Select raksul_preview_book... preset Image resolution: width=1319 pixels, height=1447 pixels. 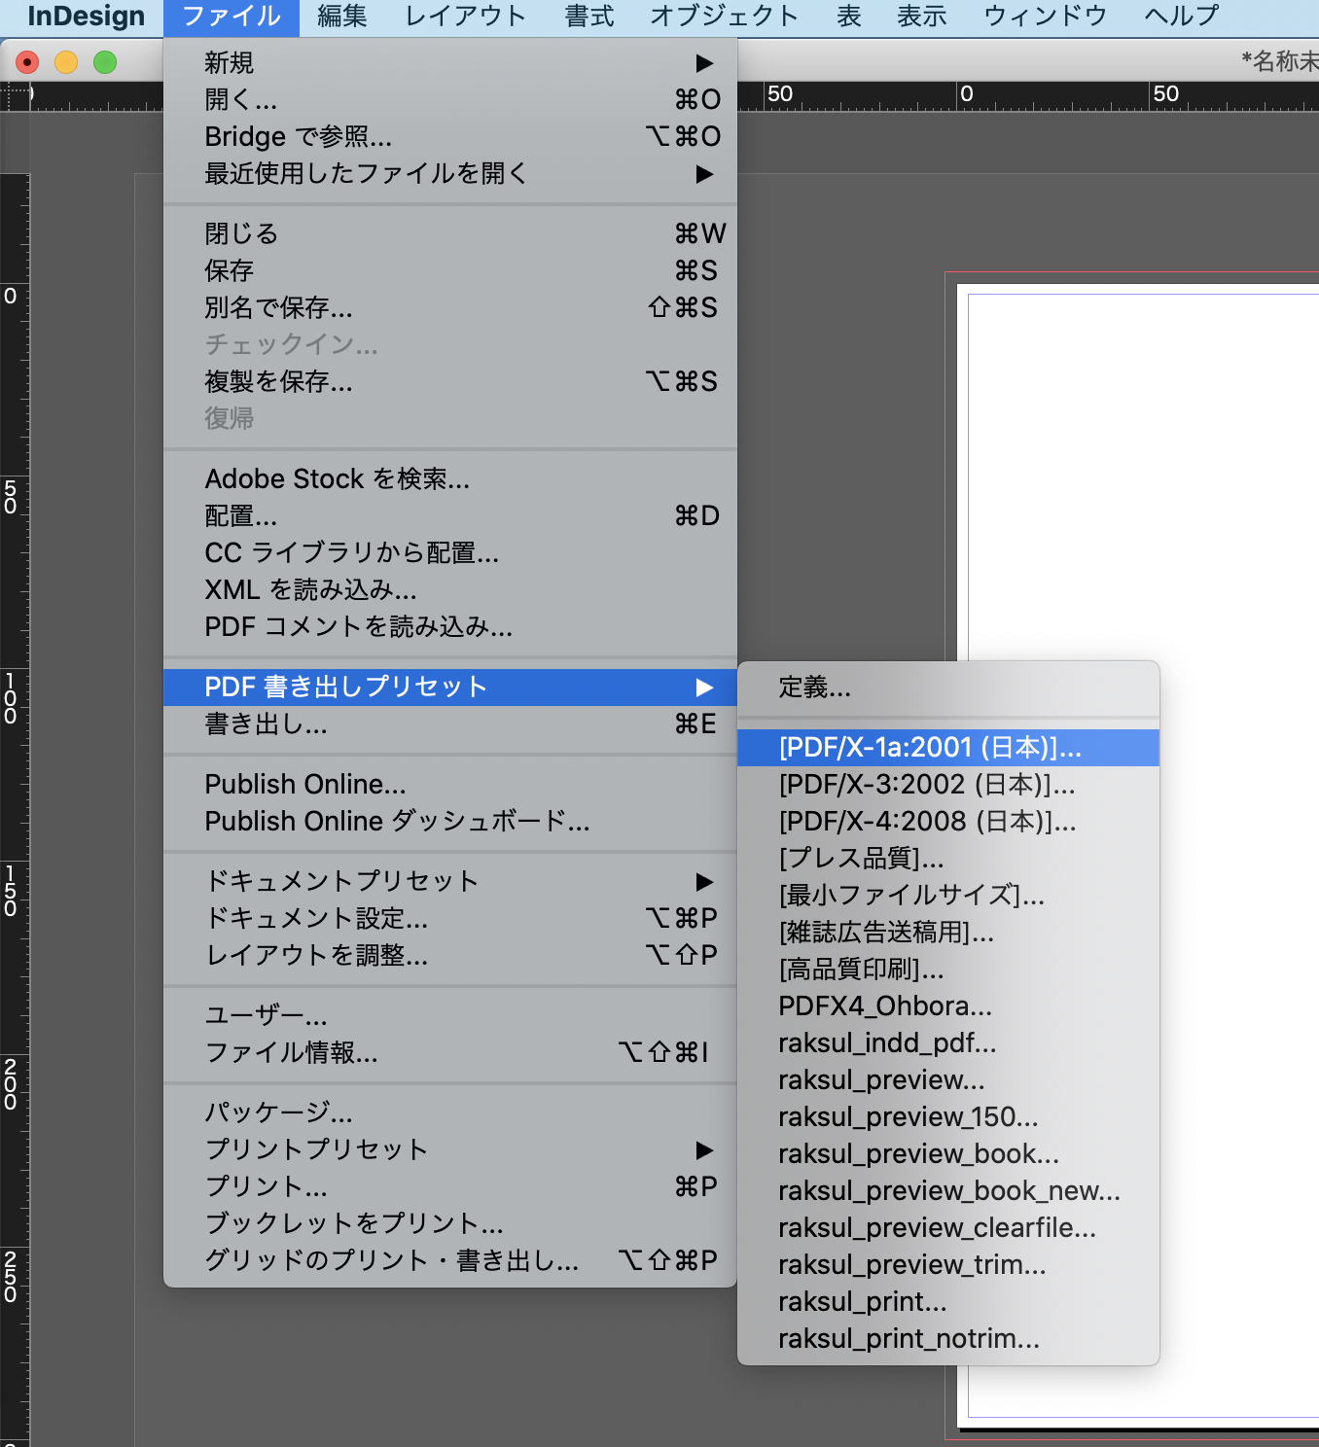pyautogui.click(x=948, y=1154)
